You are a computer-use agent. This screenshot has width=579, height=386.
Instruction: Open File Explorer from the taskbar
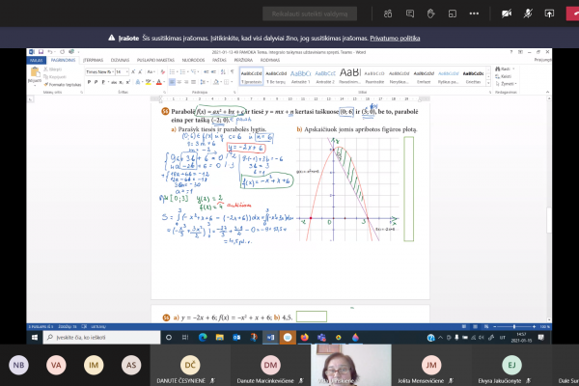click(220, 337)
